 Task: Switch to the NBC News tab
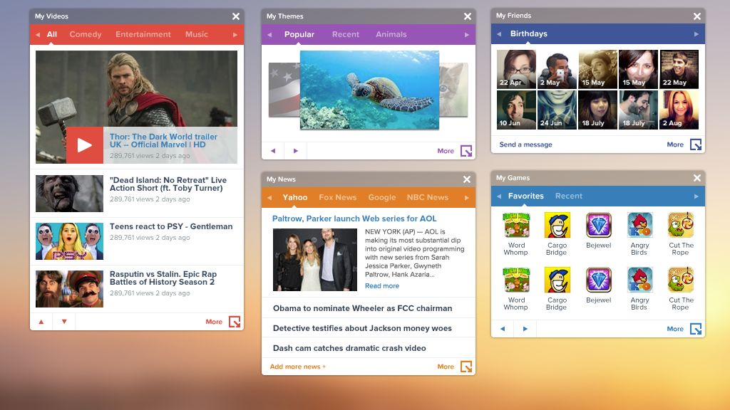point(428,198)
